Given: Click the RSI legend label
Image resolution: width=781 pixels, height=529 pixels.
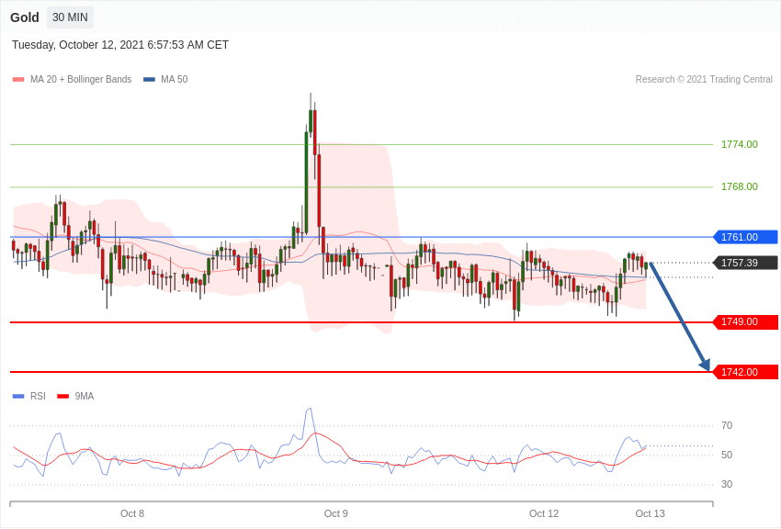Looking at the screenshot, I should coord(38,396).
